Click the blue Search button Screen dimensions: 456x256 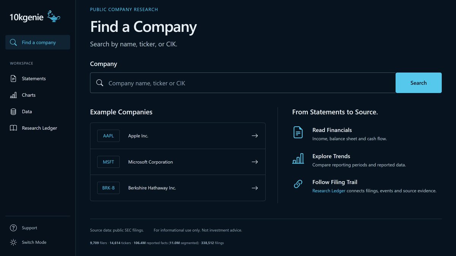tap(418, 83)
